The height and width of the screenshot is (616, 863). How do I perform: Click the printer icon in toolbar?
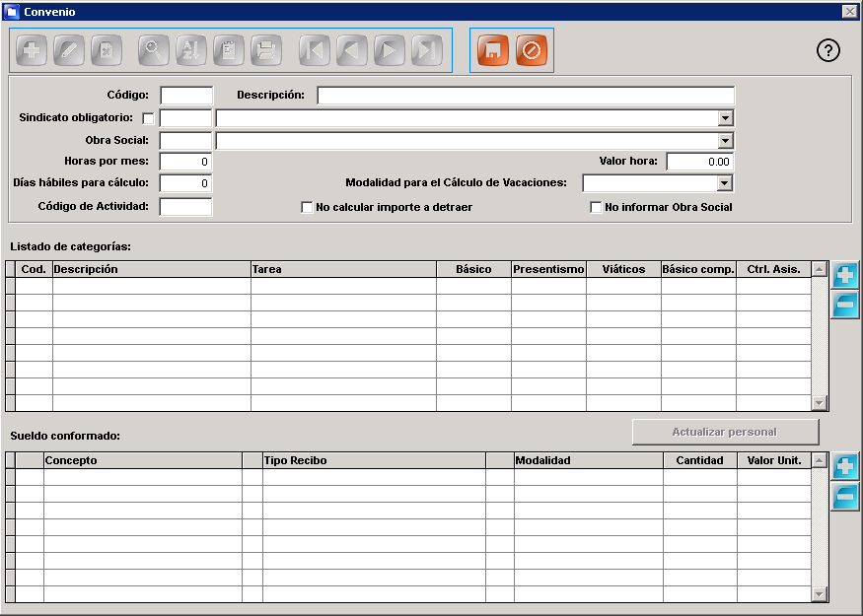click(x=266, y=50)
